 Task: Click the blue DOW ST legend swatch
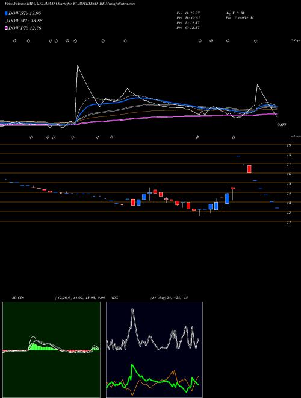[6, 13]
